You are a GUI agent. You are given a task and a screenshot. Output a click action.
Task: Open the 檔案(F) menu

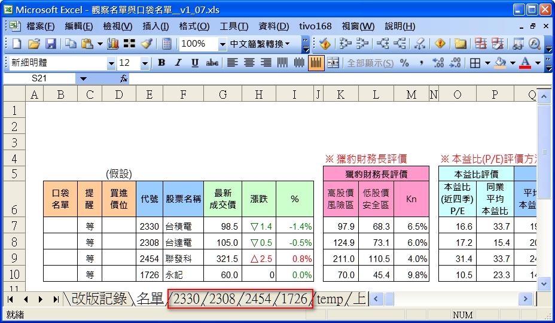click(40, 26)
